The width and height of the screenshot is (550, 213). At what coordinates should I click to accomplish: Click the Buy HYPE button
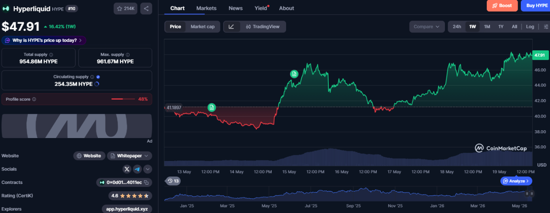[x=535, y=5]
